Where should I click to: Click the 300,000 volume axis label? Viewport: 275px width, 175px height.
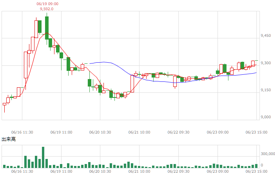268,154
